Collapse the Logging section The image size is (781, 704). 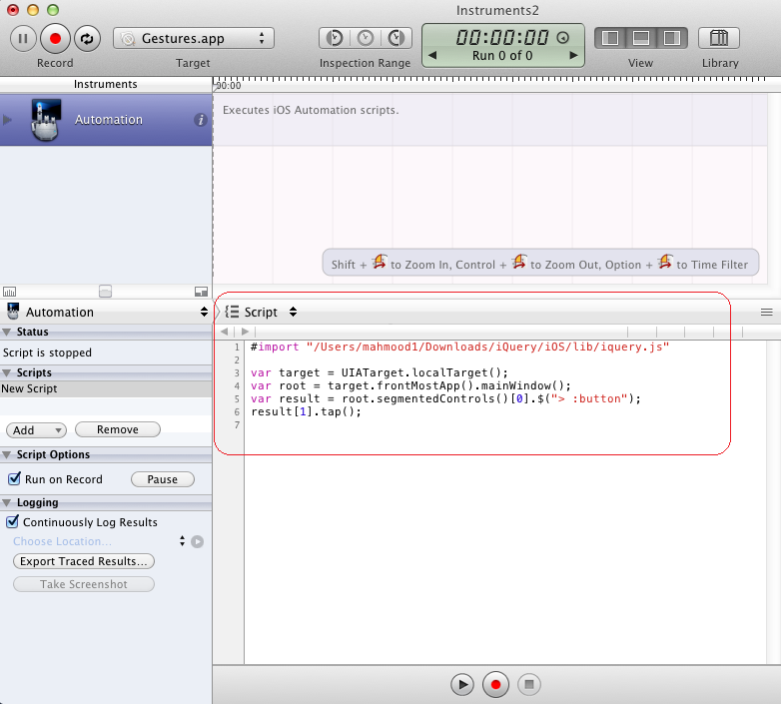(x=6, y=502)
